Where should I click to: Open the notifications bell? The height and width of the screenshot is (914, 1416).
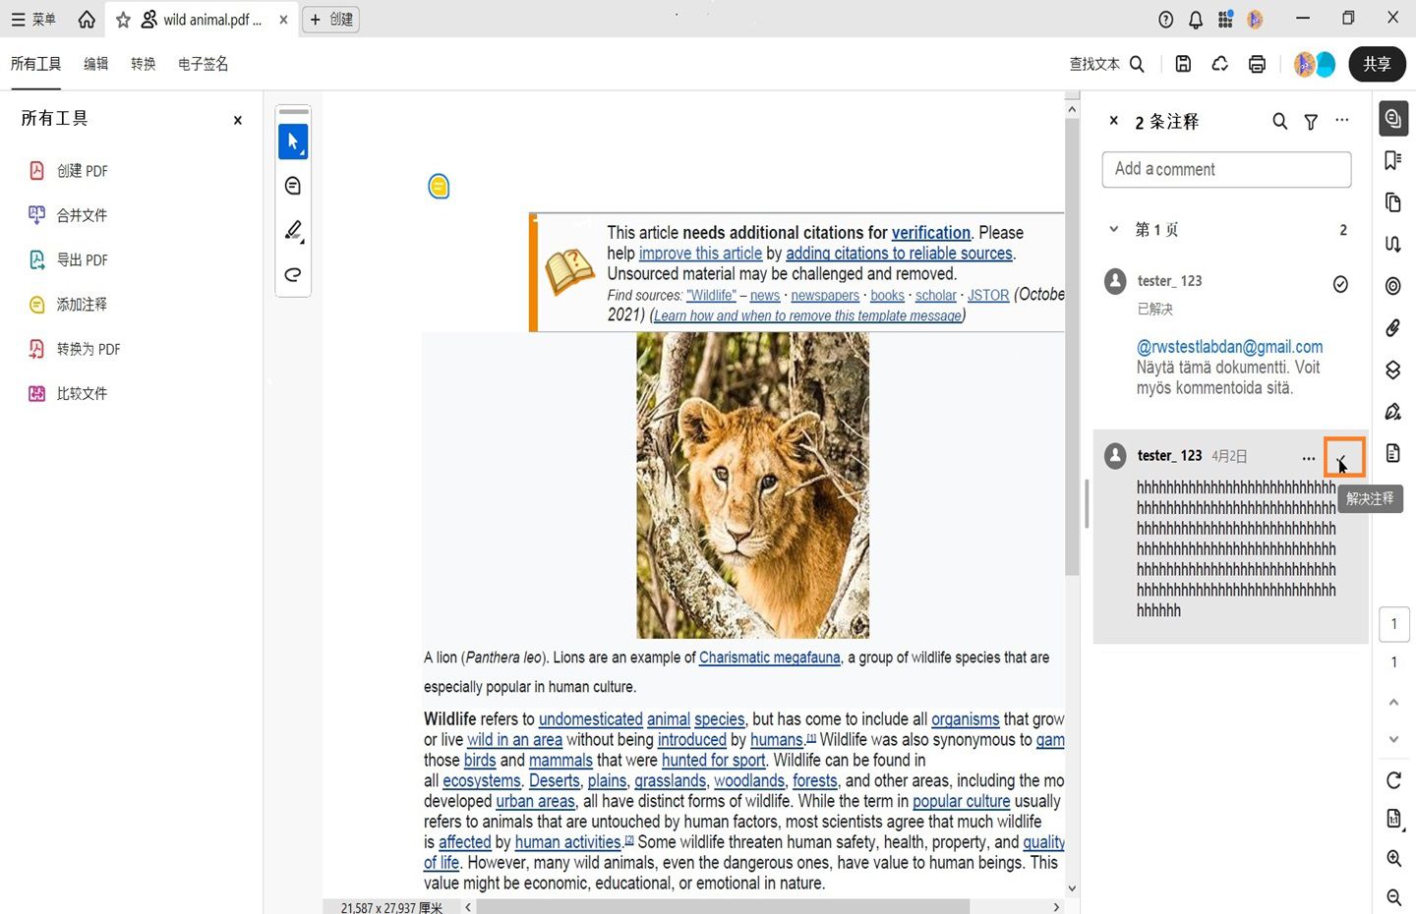(1196, 20)
